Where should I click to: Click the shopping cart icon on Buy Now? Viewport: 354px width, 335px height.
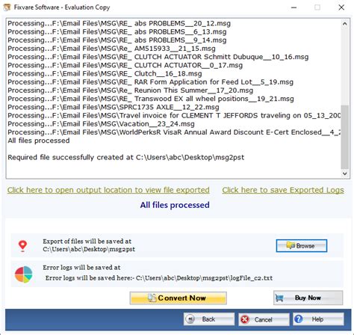279,298
